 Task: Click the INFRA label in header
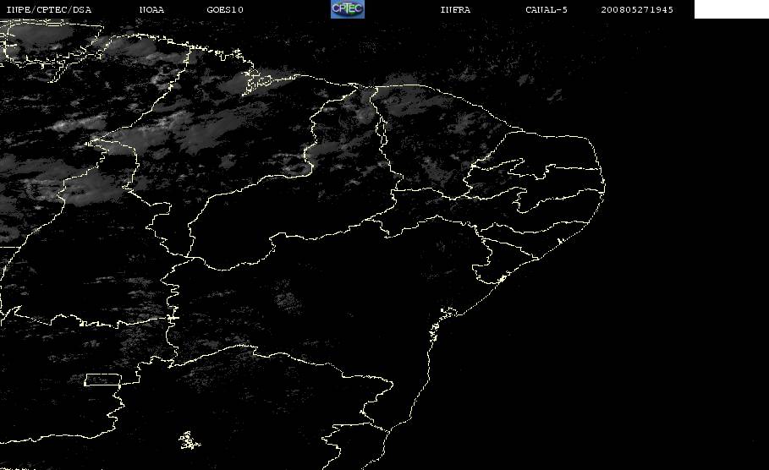pos(455,10)
